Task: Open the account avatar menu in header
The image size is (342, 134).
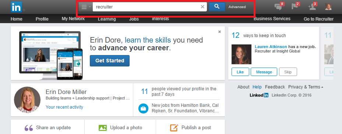Action: (x=328, y=7)
